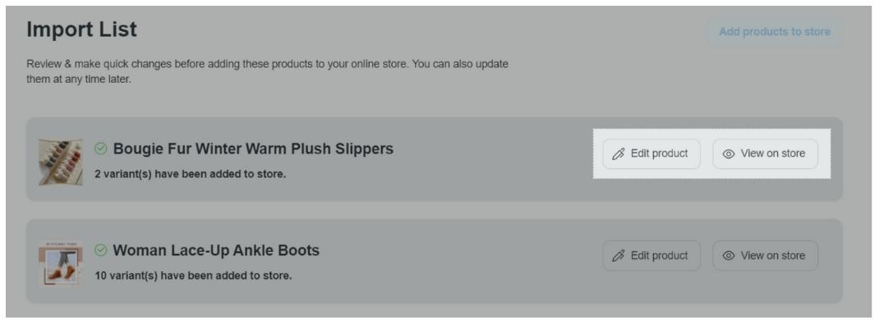The image size is (879, 321).
Task: Click empty area of the Ankle Boots card
Action: 460,262
